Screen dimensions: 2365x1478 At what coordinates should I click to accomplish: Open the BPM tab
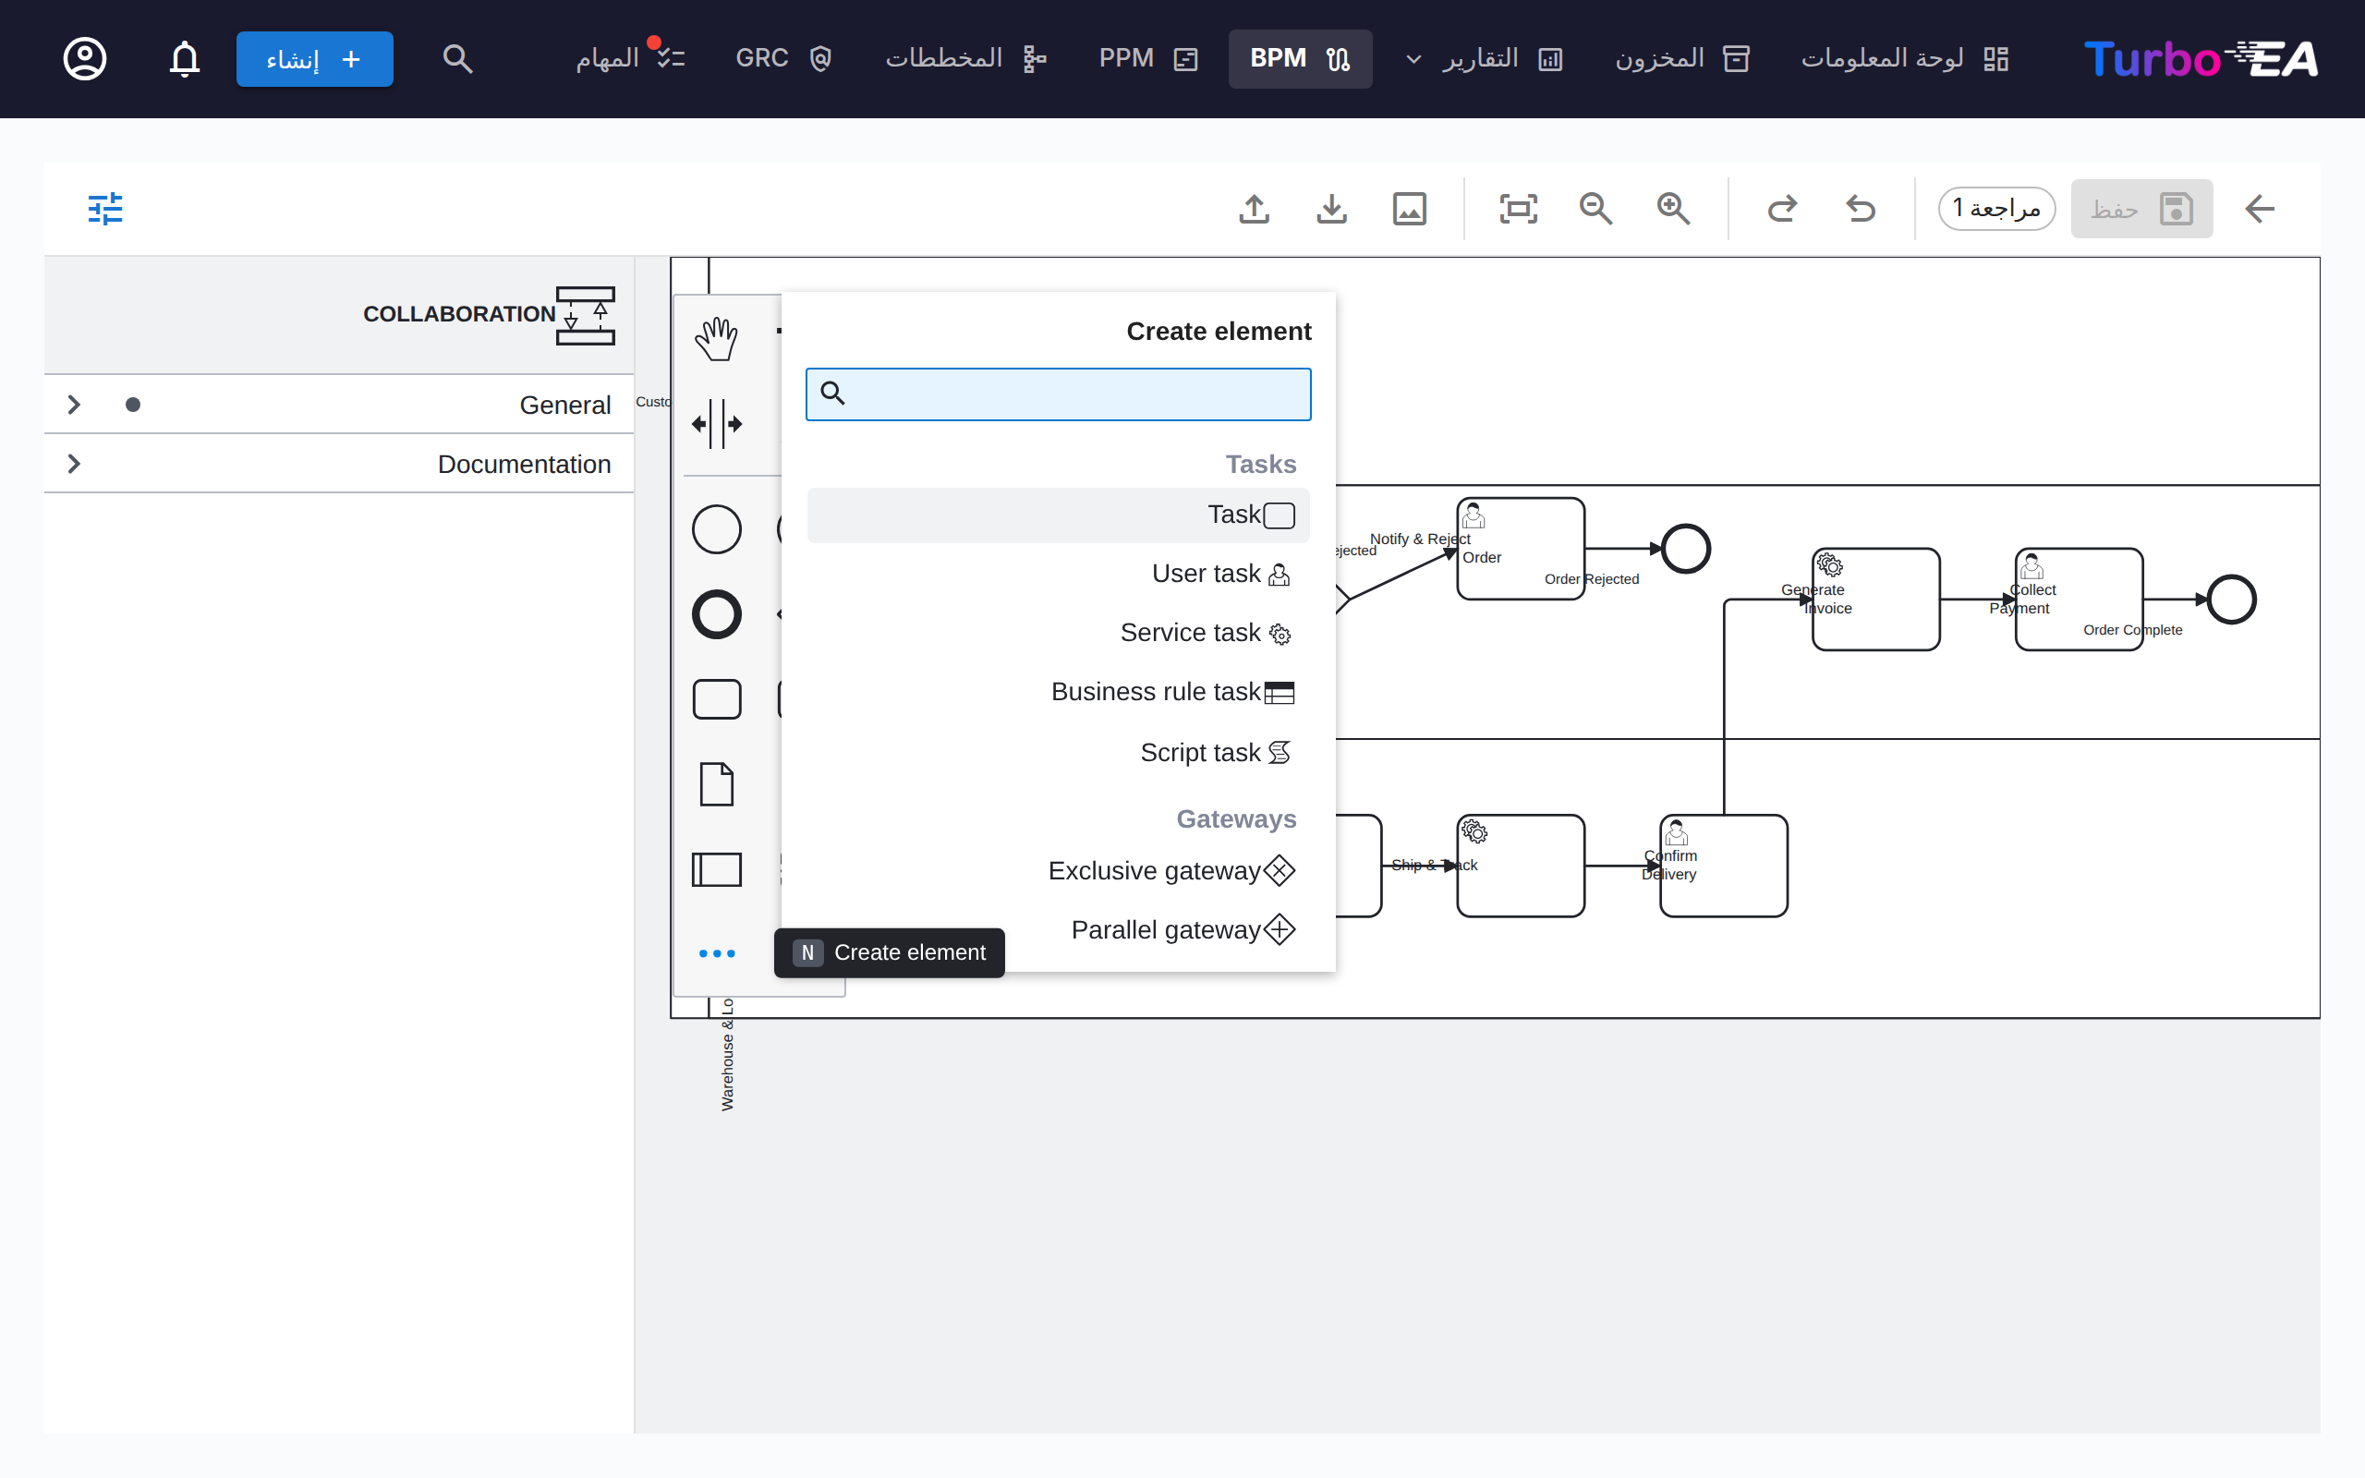pos(1300,58)
